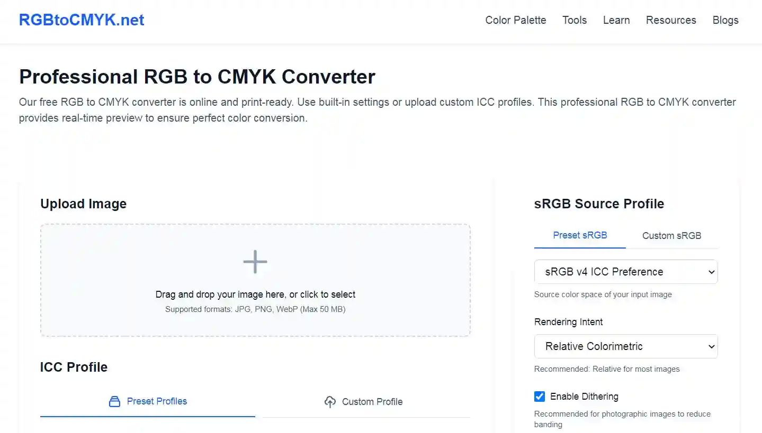This screenshot has height=433, width=762.
Task: Visit the Blogs page link
Action: [725, 20]
